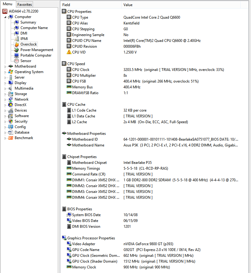Click the Benchmark orange icon

pos(11,138)
